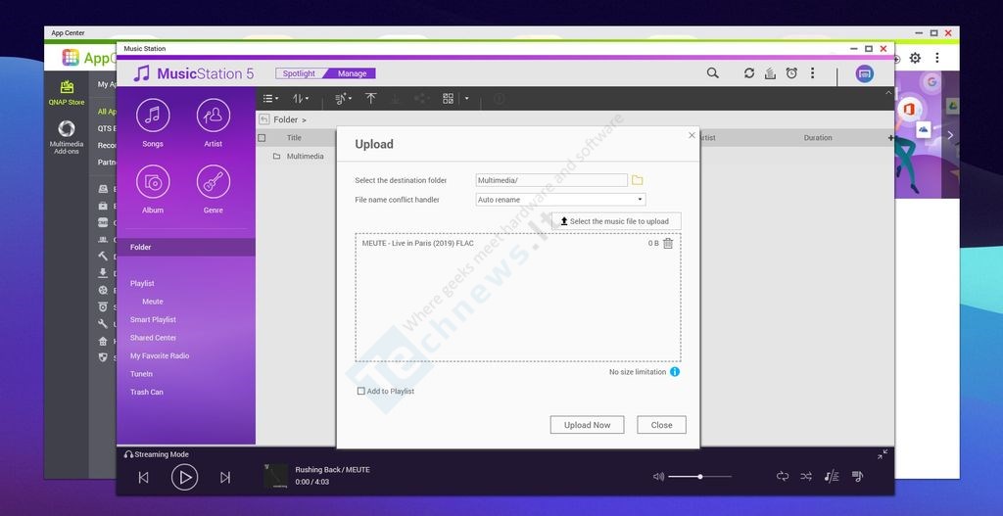Add a column with the plus icon
The image size is (1003, 516).
[x=890, y=138]
